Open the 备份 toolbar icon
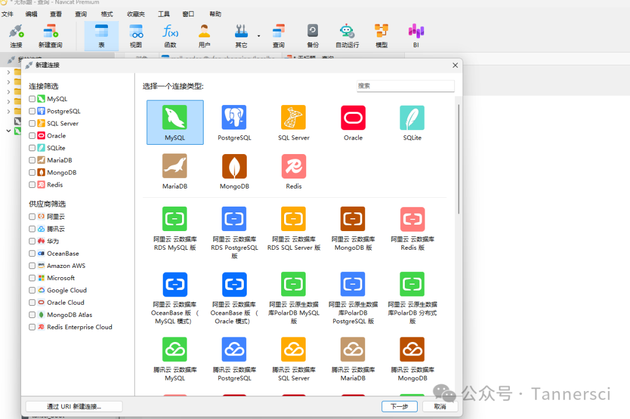630x419 pixels. [313, 36]
